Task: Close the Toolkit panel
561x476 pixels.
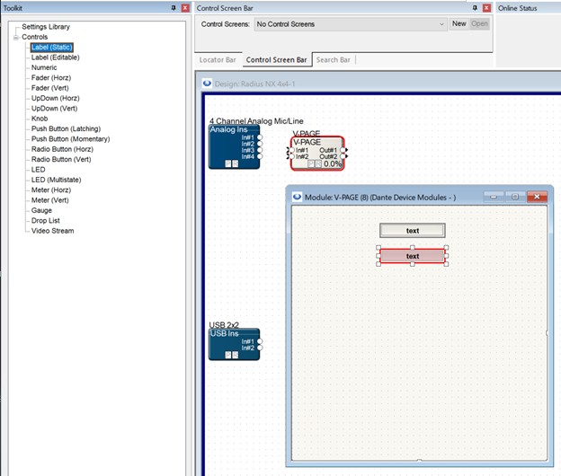Action: click(185, 8)
